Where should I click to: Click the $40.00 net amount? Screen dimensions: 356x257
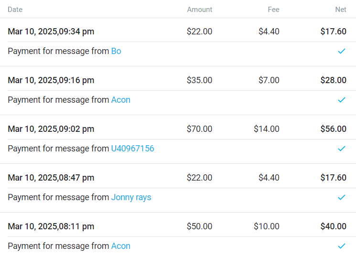point(333,226)
